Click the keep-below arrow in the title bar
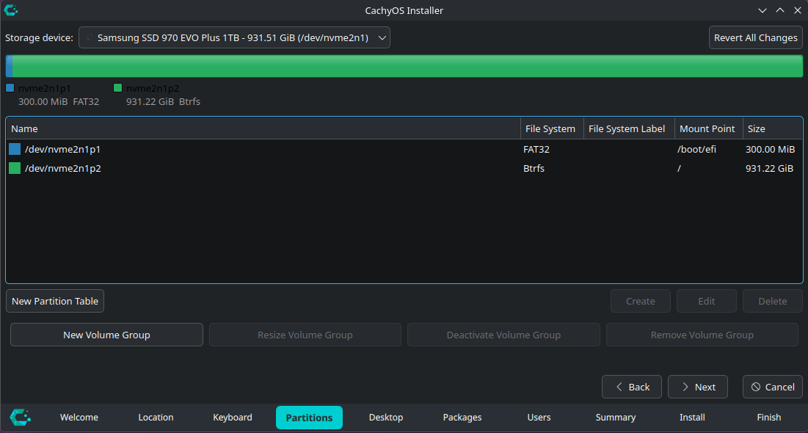This screenshot has width=808, height=433. coord(762,10)
